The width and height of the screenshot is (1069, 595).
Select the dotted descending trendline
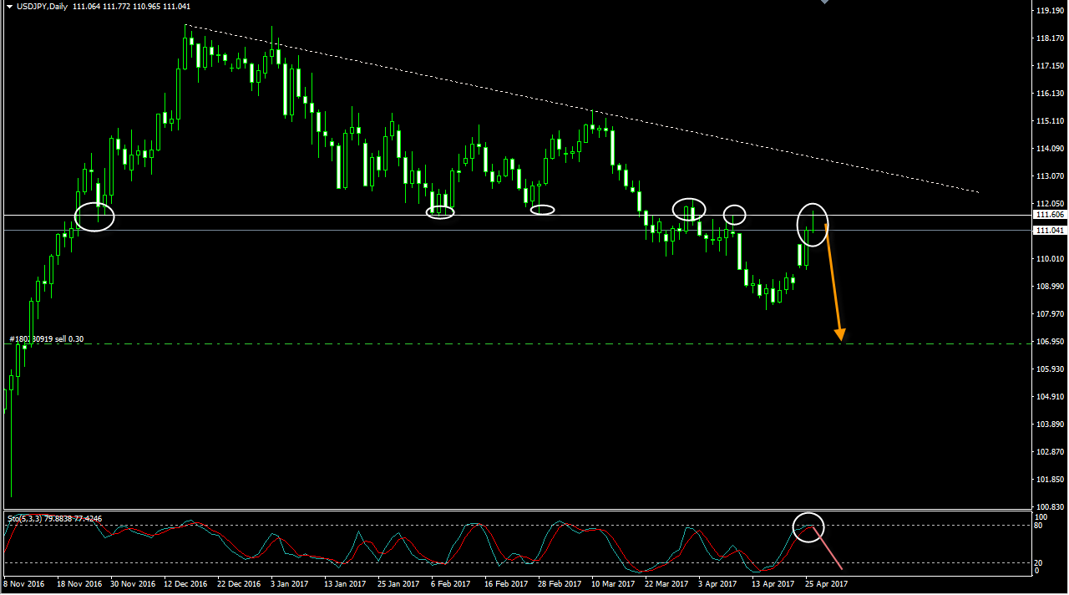tap(585, 108)
